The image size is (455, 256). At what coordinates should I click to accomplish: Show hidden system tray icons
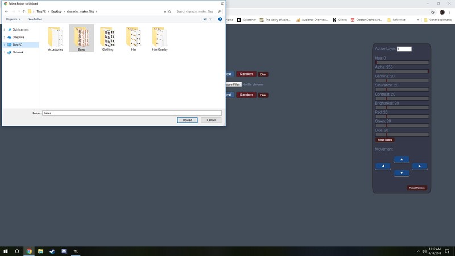point(419,251)
